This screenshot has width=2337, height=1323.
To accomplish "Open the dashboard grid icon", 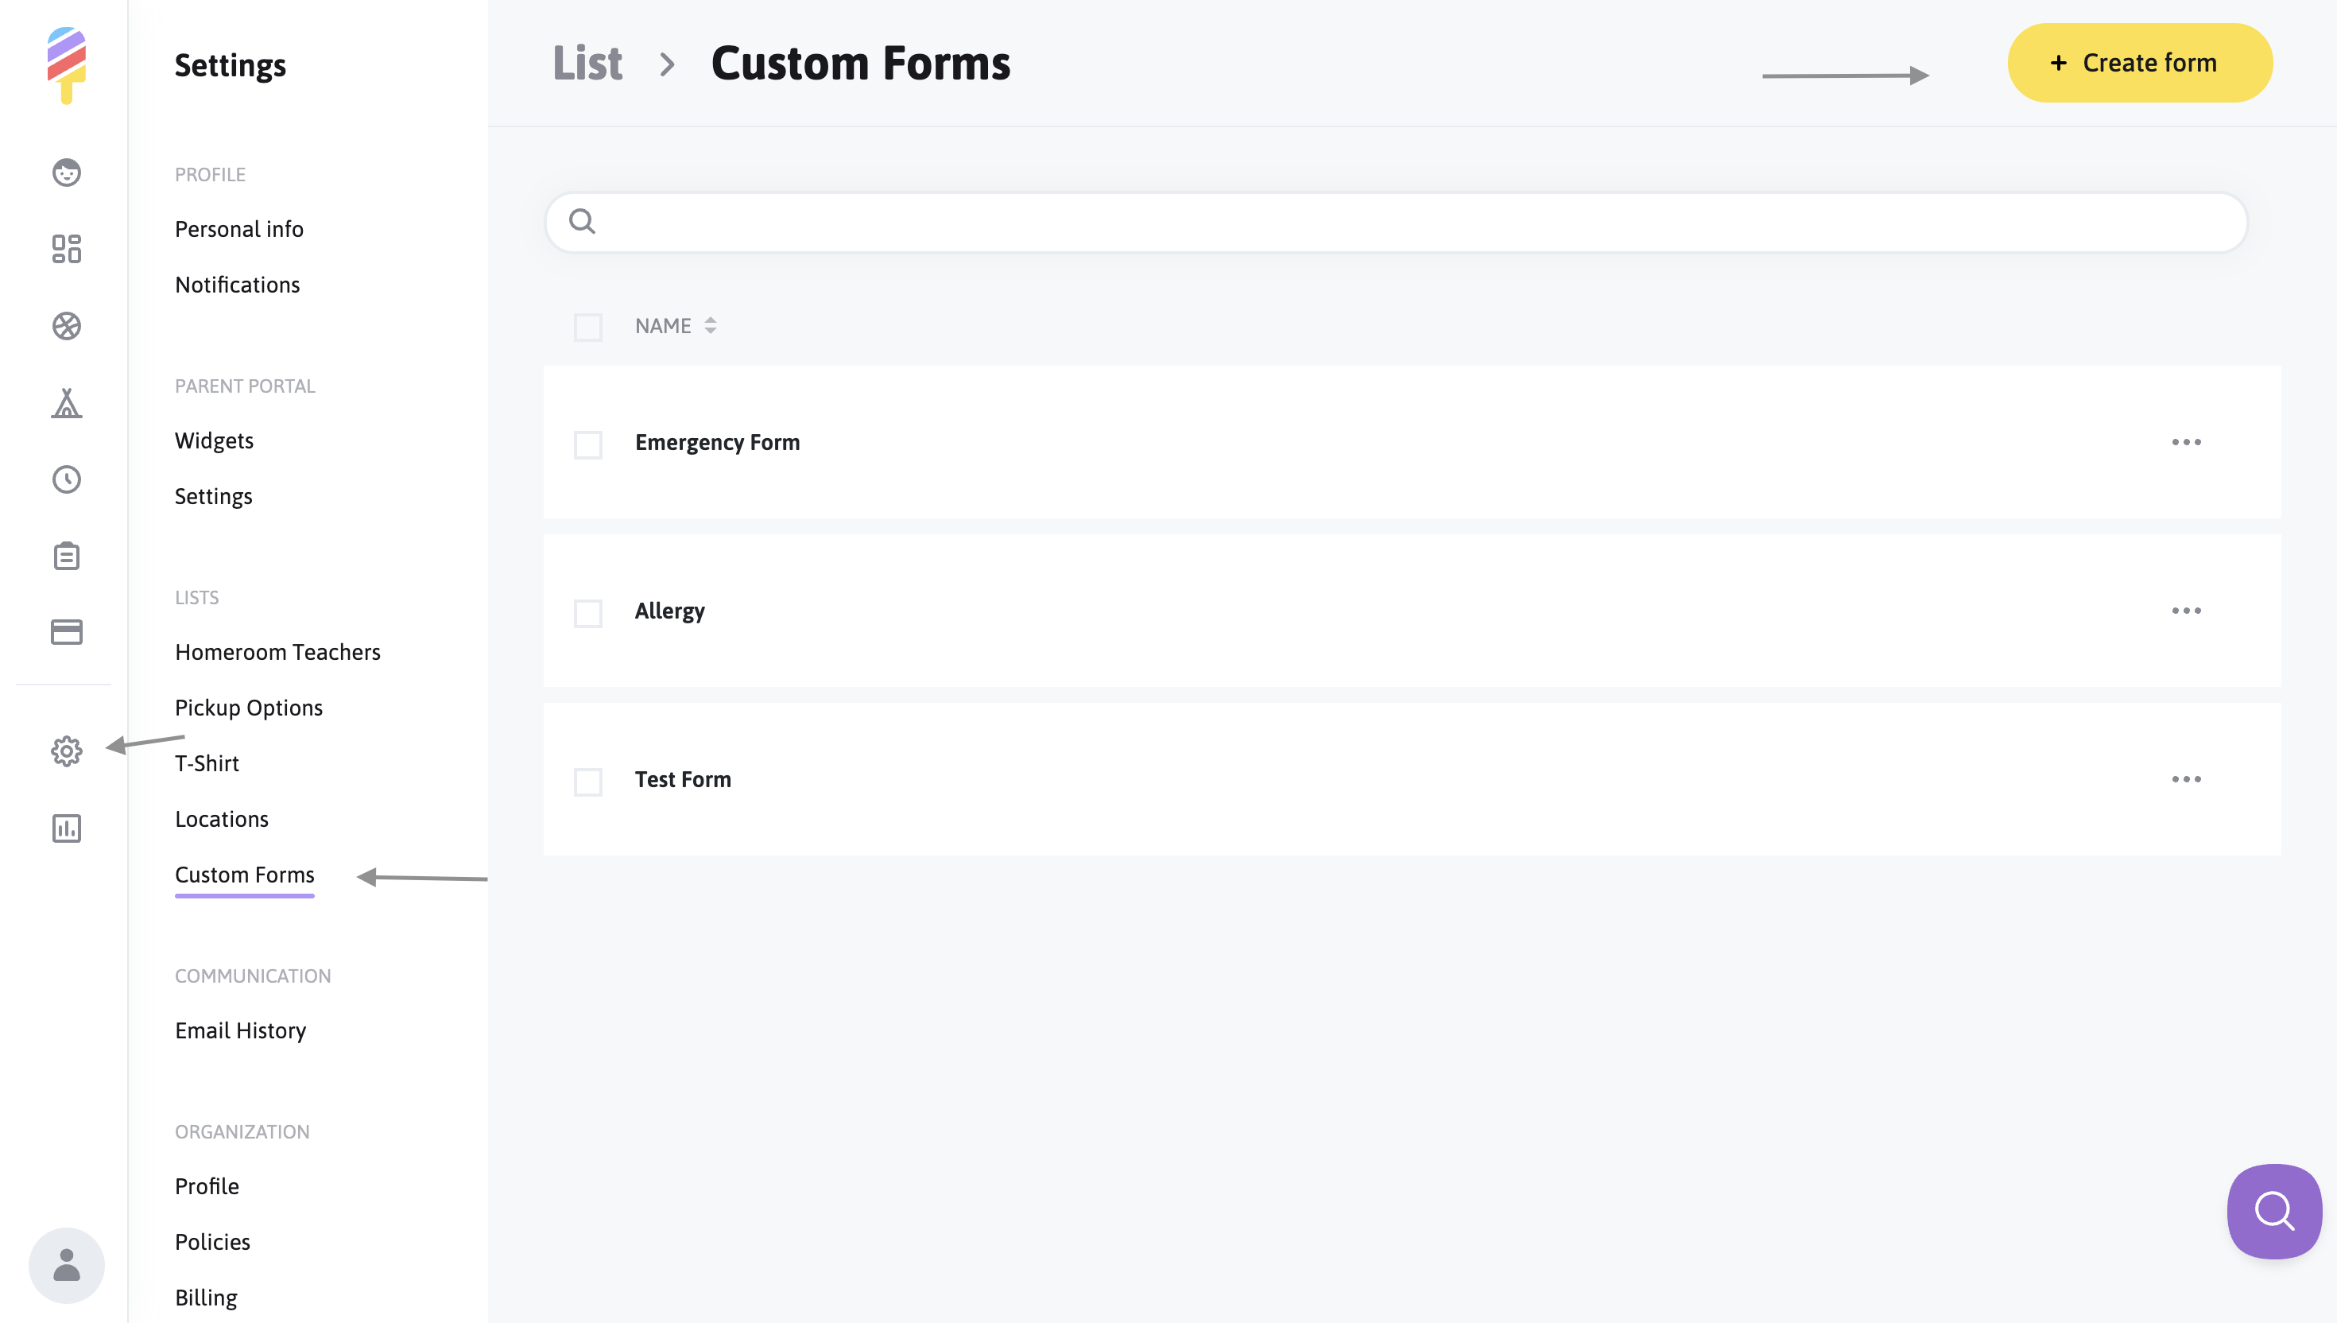I will (x=66, y=249).
